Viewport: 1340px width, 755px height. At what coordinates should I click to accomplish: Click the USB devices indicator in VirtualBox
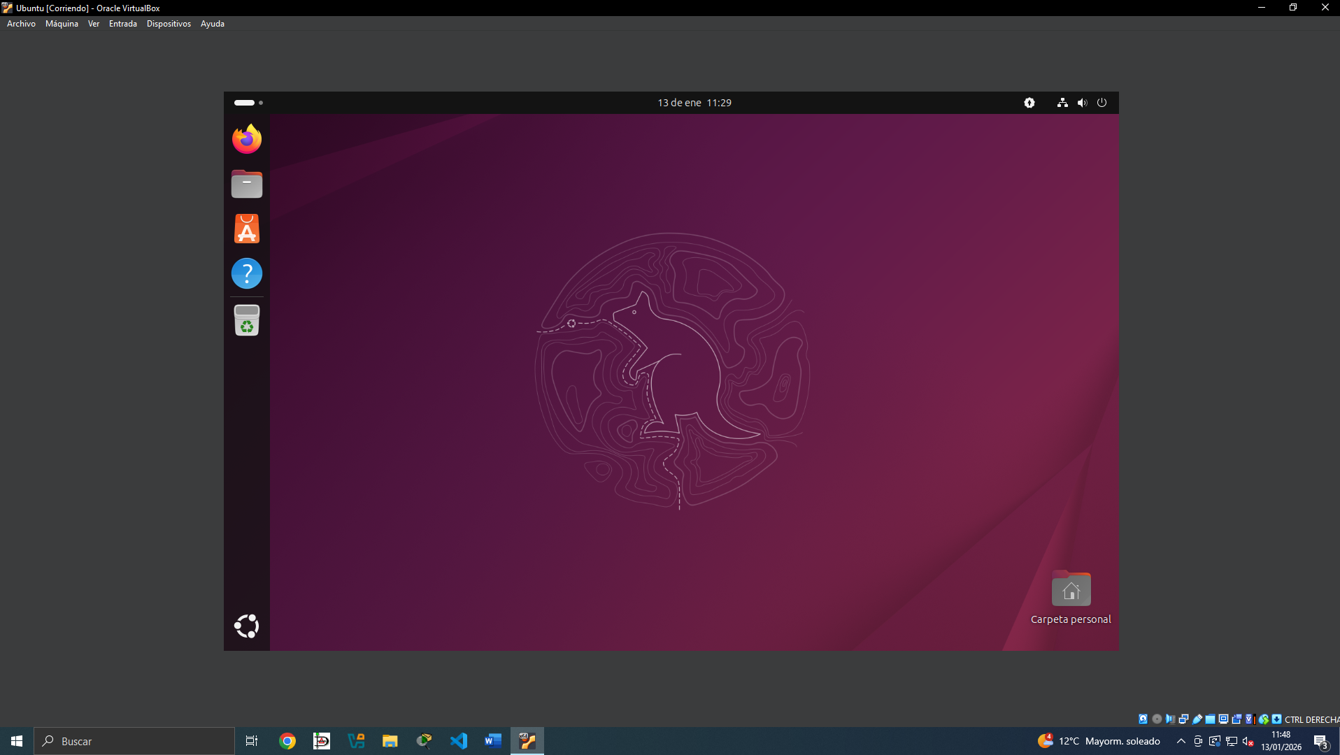coord(1197,719)
